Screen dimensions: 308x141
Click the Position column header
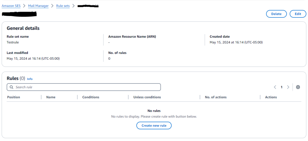[14, 97]
